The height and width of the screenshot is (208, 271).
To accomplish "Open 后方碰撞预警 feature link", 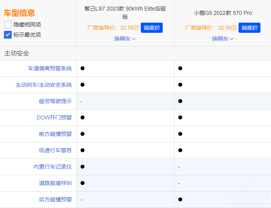I will [x=55, y=199].
